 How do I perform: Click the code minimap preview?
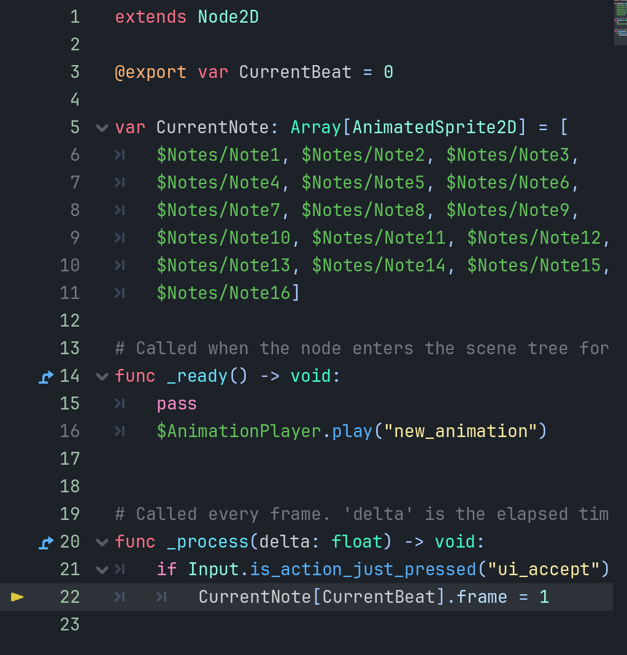click(x=620, y=23)
